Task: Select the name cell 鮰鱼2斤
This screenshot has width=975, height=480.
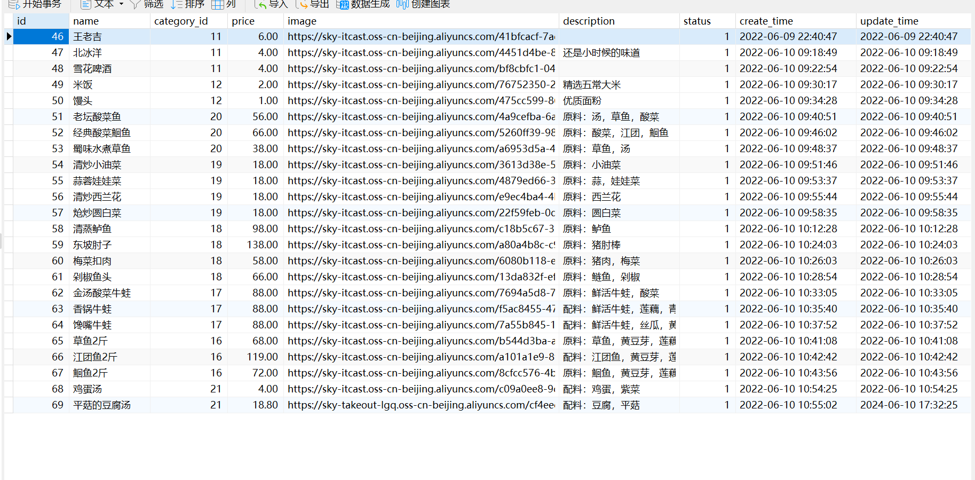Action: click(x=109, y=373)
